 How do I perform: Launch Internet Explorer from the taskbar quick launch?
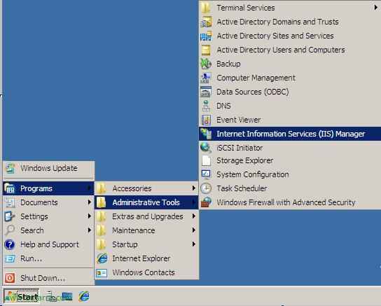84,296
